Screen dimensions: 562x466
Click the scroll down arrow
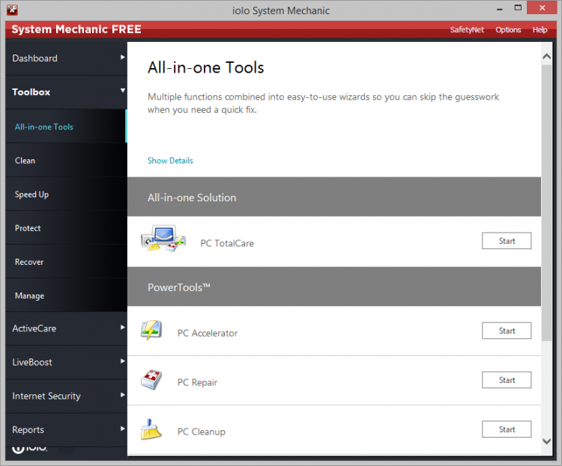546,441
